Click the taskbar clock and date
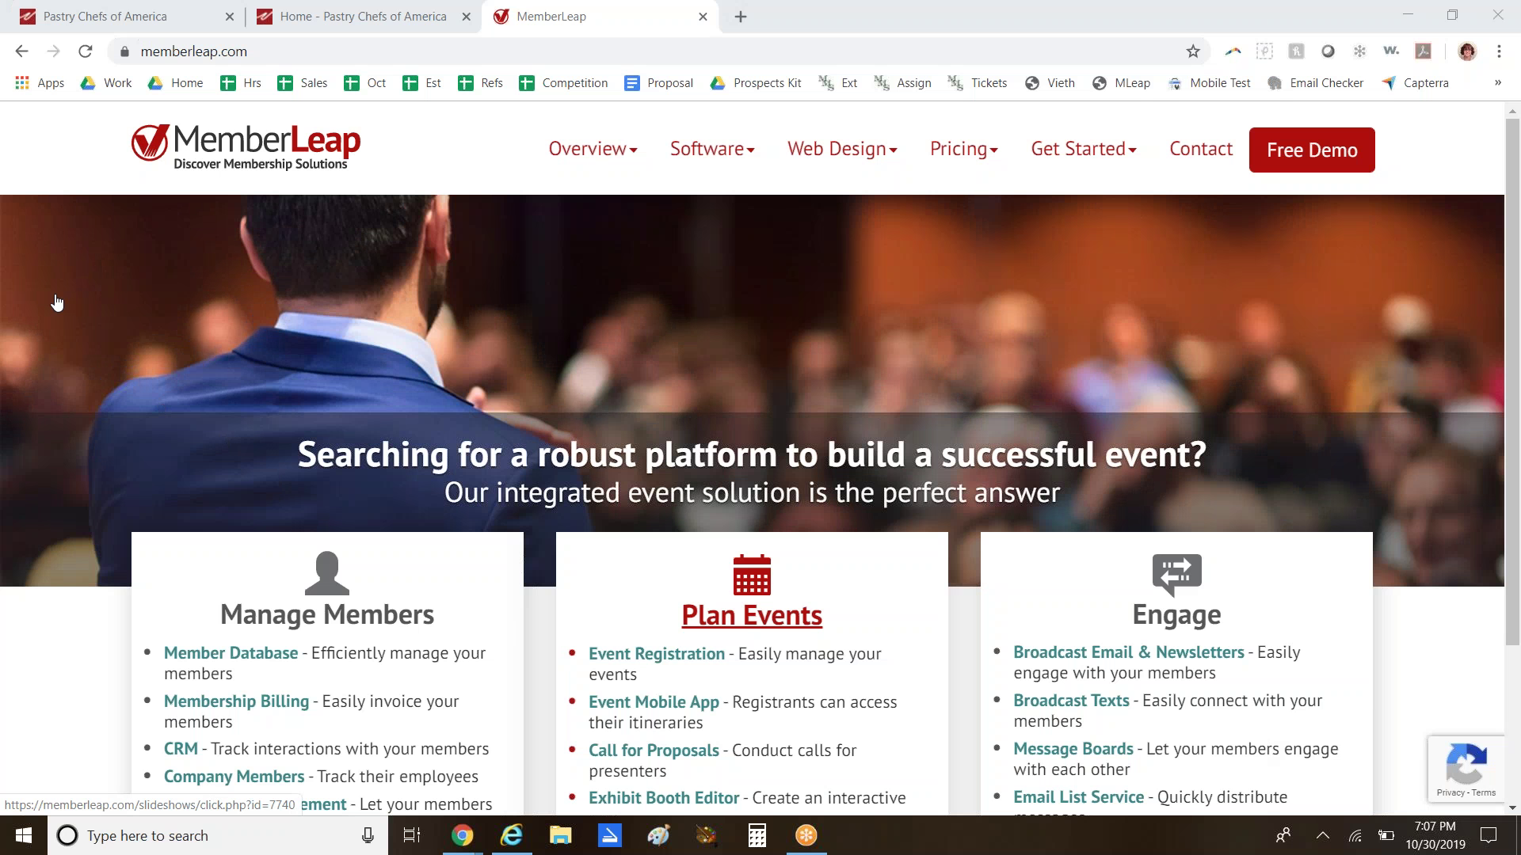Image resolution: width=1521 pixels, height=855 pixels. pos(1435,835)
